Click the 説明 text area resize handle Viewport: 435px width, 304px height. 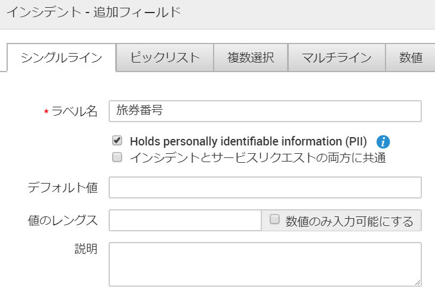click(418, 282)
